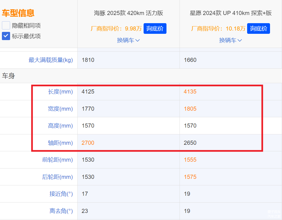282x220 pixels.
Task: Click the 最大满载质量(kg) row label
Action: pos(51,60)
